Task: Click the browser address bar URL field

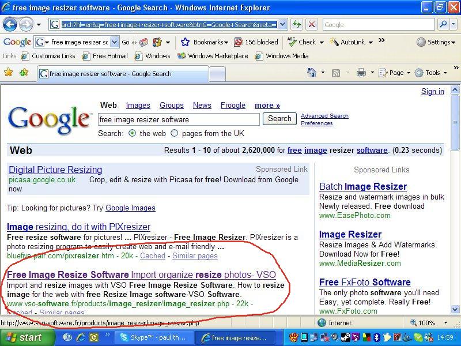Action: click(x=169, y=25)
